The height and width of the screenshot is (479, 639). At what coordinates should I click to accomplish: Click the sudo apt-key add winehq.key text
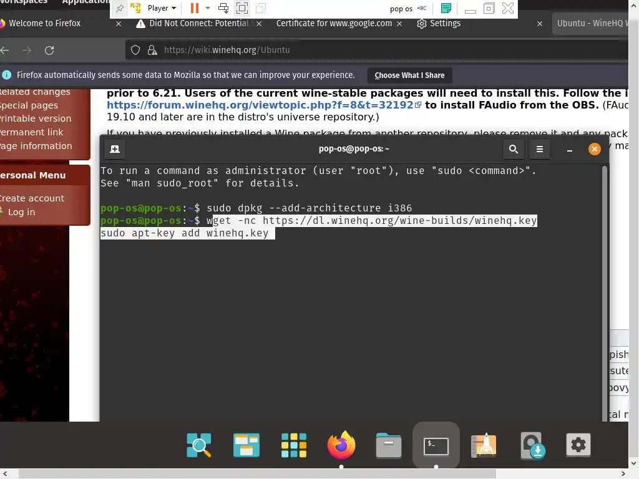tap(185, 233)
